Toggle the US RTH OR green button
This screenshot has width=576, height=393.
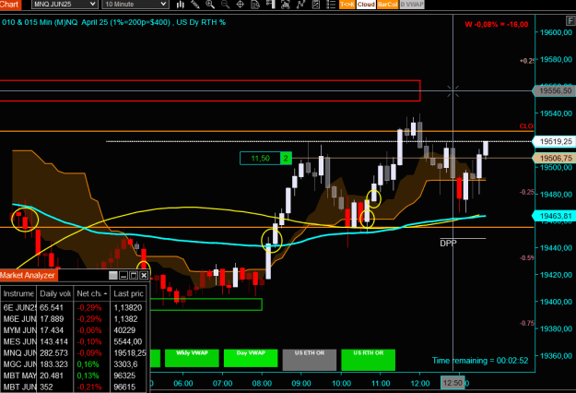[368, 360]
